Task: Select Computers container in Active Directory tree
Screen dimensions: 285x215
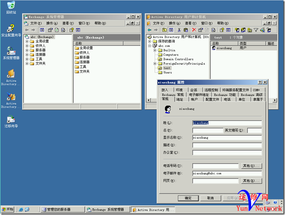Action: pos(171,55)
